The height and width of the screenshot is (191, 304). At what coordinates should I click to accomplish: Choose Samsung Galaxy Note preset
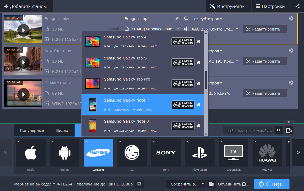(x=143, y=105)
